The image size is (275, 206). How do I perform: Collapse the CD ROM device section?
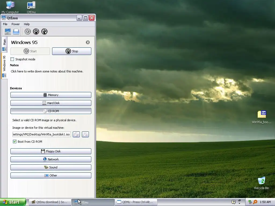51,111
